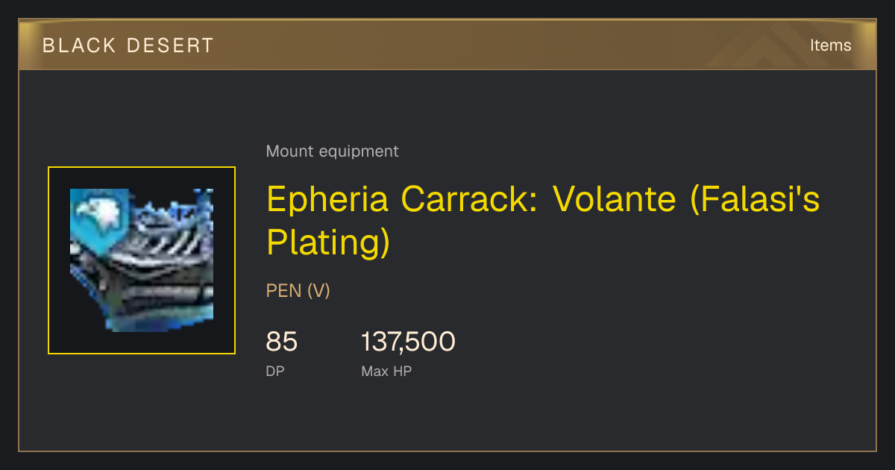Click the Max HP stat label
Screen dimensions: 895x470
click(x=386, y=371)
